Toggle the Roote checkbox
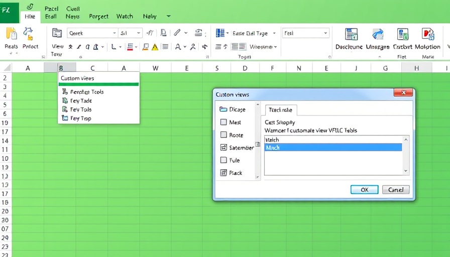450x257 pixels. [x=224, y=135]
